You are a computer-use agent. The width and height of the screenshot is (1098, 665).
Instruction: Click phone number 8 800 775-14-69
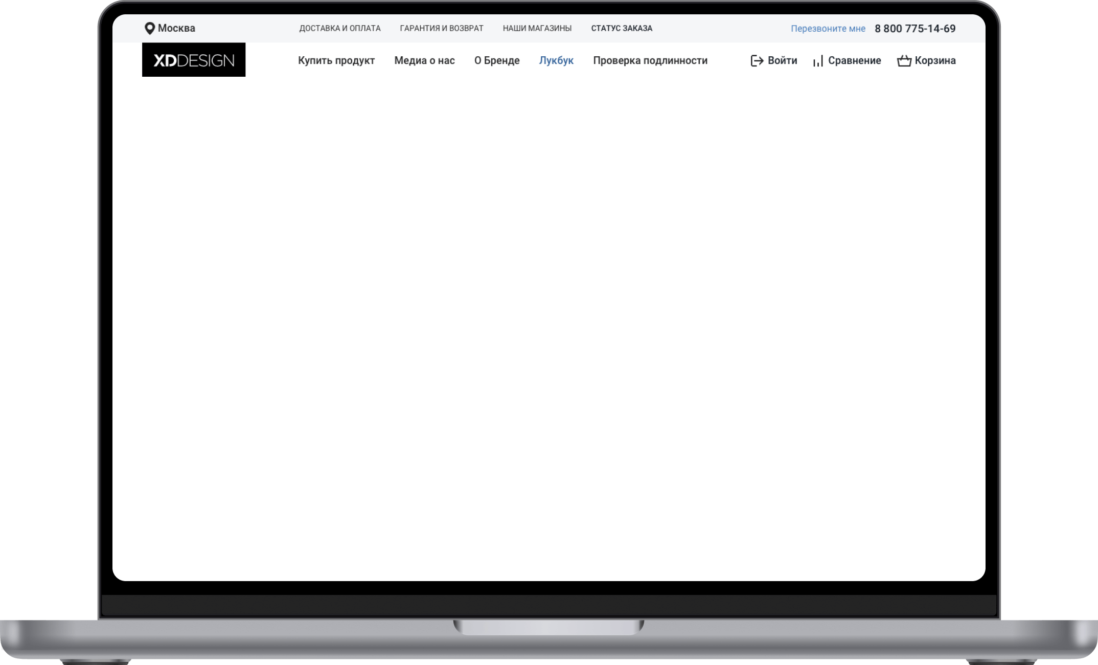coord(915,29)
